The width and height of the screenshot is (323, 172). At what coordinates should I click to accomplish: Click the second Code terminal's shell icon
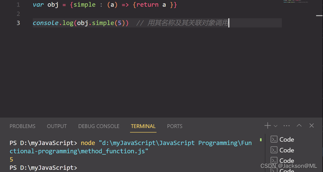[x=274, y=150]
